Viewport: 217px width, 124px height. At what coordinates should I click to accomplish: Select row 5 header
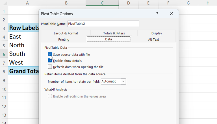coord(4,46)
